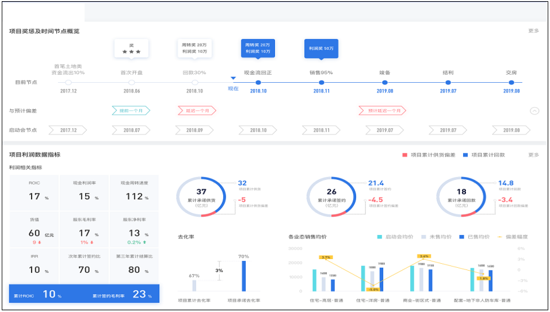
Task: Click the 提前一个月 deviation tag
Action: pos(131,111)
